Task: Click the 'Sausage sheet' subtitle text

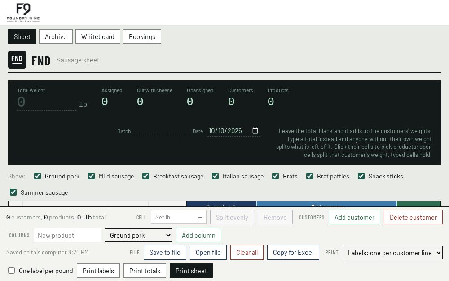Action: click(78, 60)
